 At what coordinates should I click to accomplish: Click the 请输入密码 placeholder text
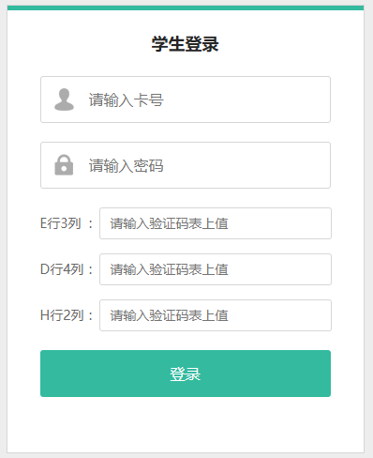[127, 166]
